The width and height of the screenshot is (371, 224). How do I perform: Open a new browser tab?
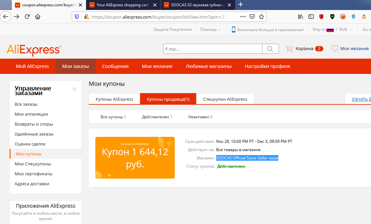pyautogui.click(x=241, y=5)
